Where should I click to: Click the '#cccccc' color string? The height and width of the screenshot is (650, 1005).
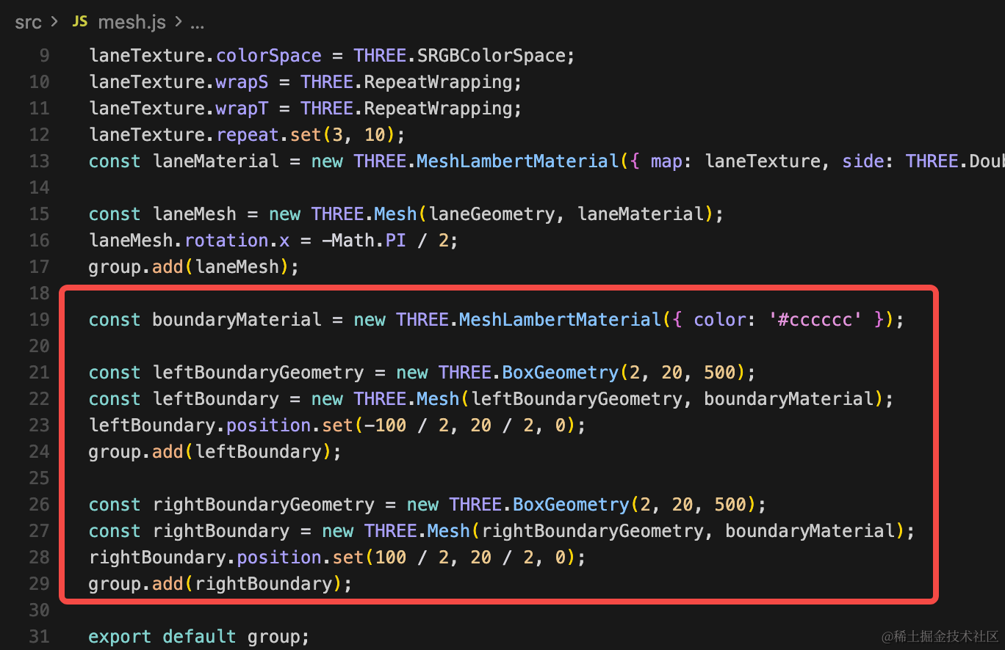coord(815,320)
